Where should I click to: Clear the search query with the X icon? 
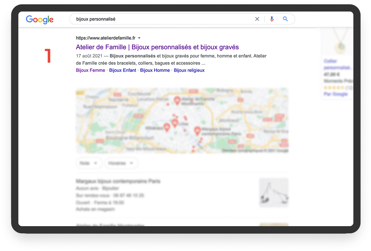[257, 19]
